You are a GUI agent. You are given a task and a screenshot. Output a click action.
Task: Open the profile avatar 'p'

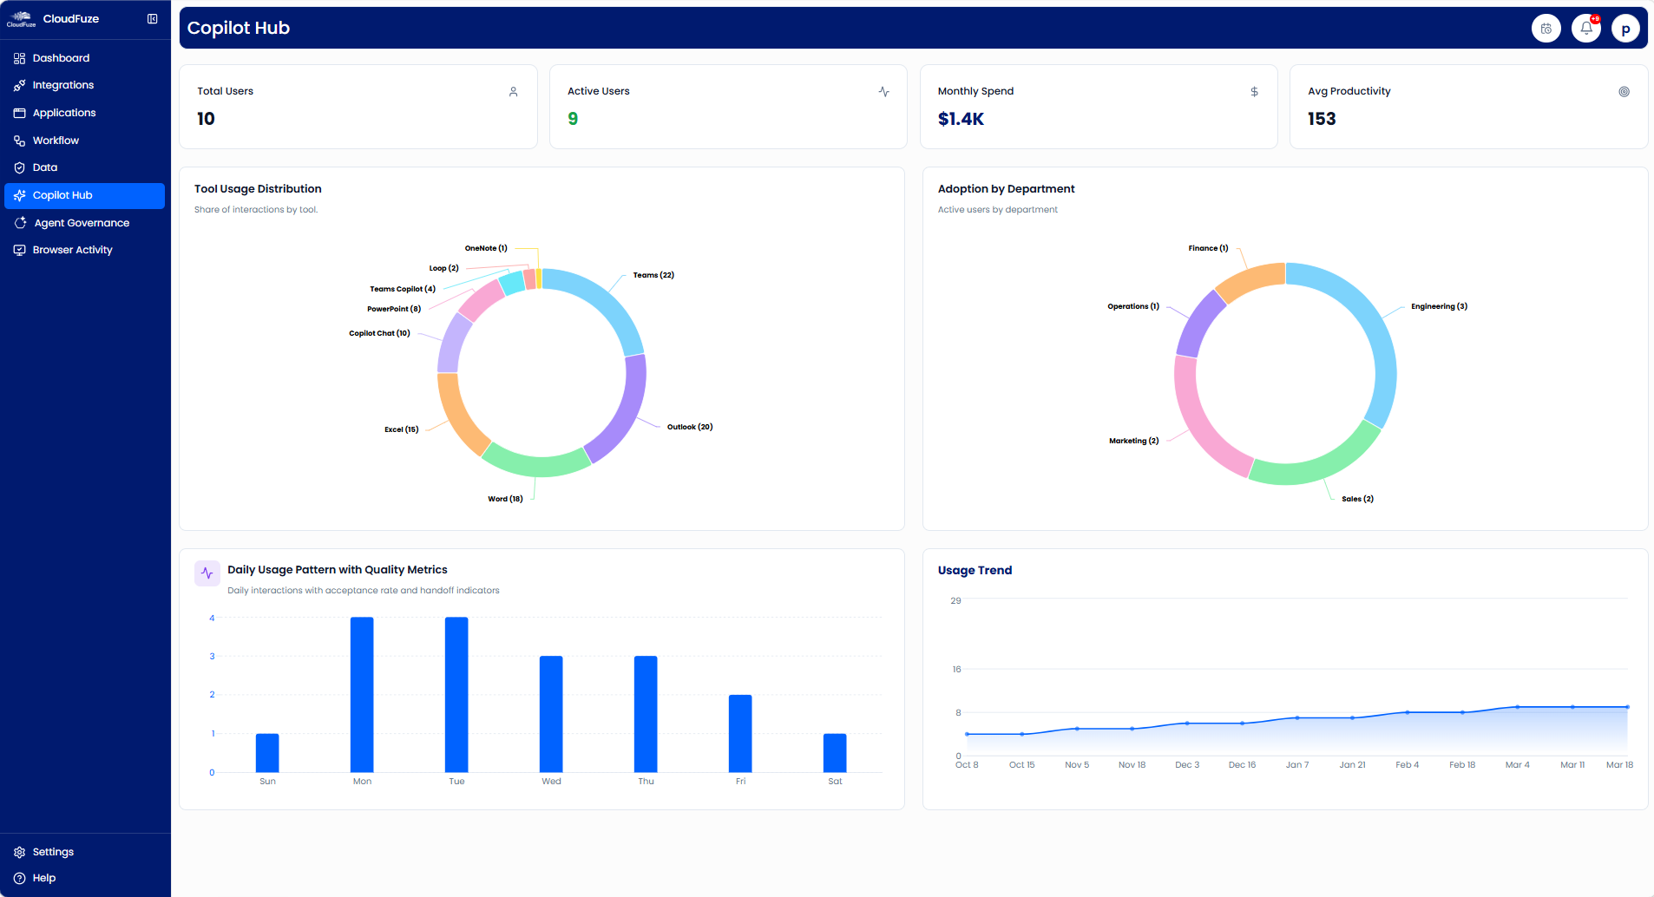pos(1626,29)
